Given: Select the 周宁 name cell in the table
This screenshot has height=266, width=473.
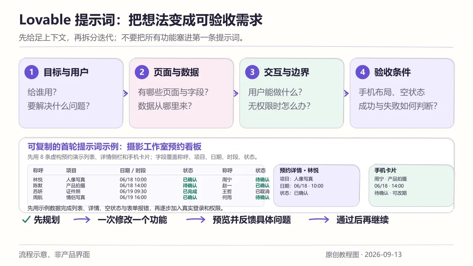Looking at the screenshot, I should [x=227, y=180].
